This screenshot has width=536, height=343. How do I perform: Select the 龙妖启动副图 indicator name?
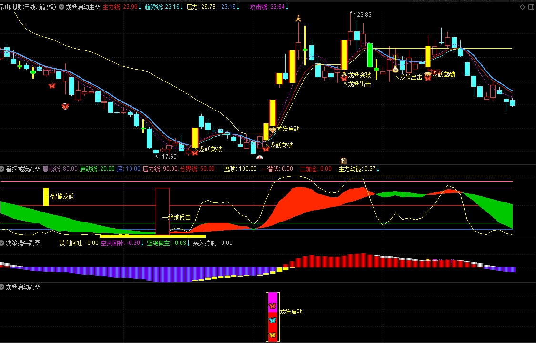23,287
